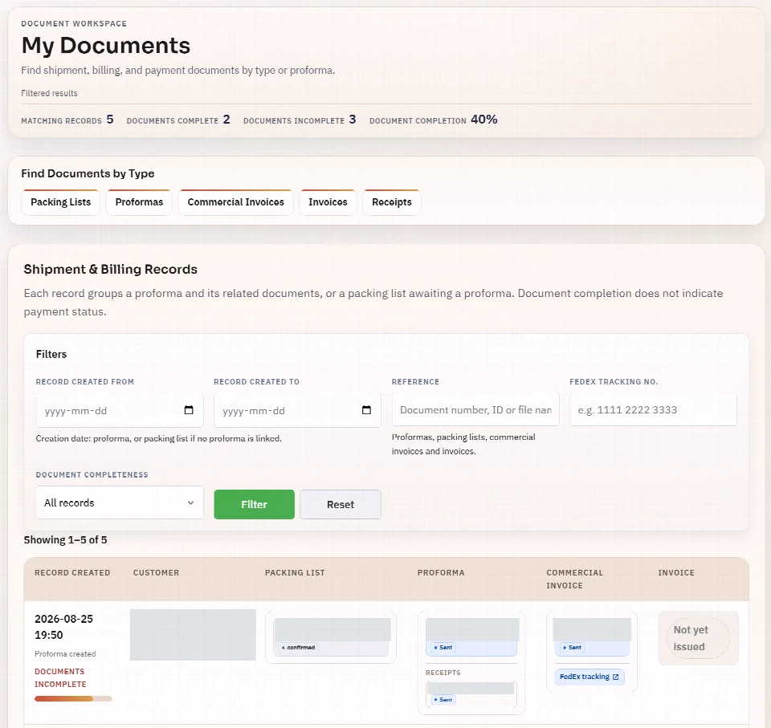Click the 2026-08-25 19:50 record date

tap(63, 627)
